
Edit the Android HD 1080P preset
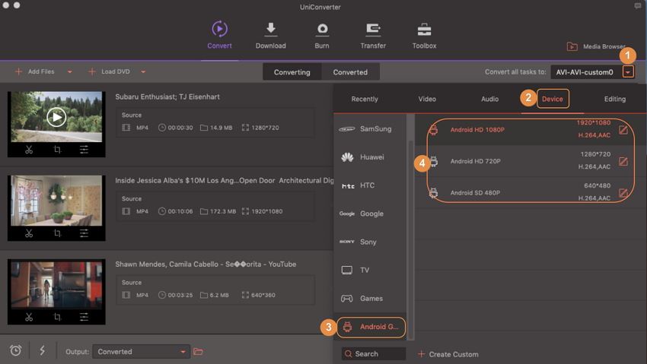(623, 130)
